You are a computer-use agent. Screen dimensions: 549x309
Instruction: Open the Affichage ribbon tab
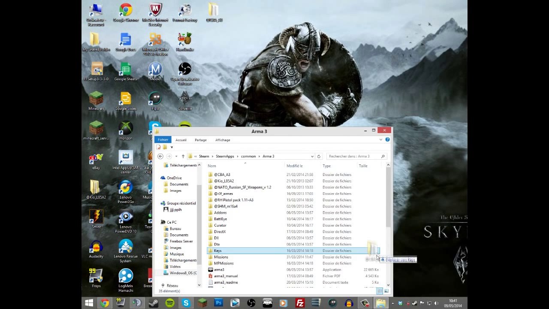click(223, 140)
